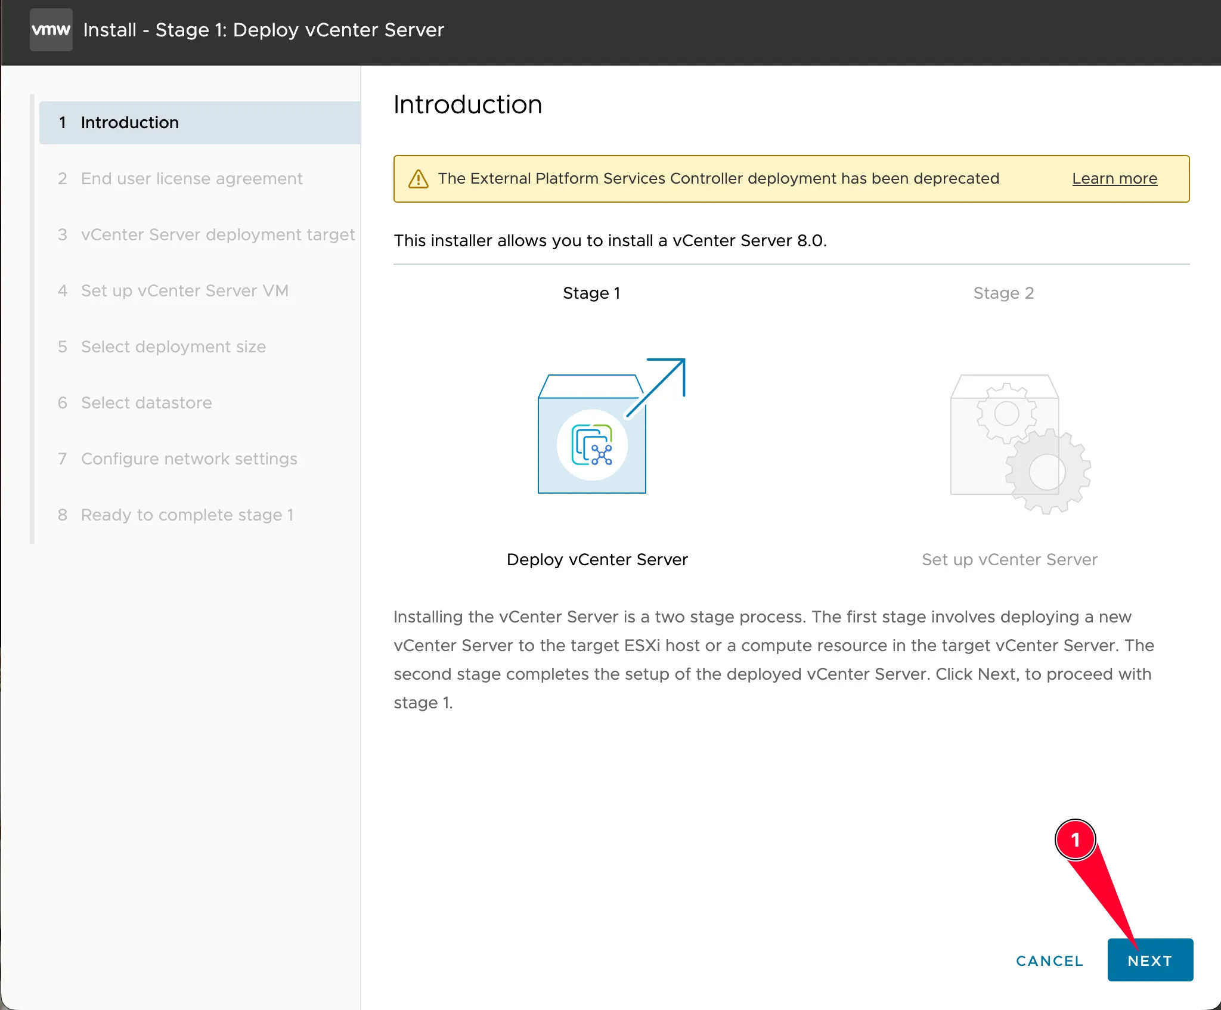Click the two stage process description paragraph
The height and width of the screenshot is (1010, 1221).
coord(774,659)
